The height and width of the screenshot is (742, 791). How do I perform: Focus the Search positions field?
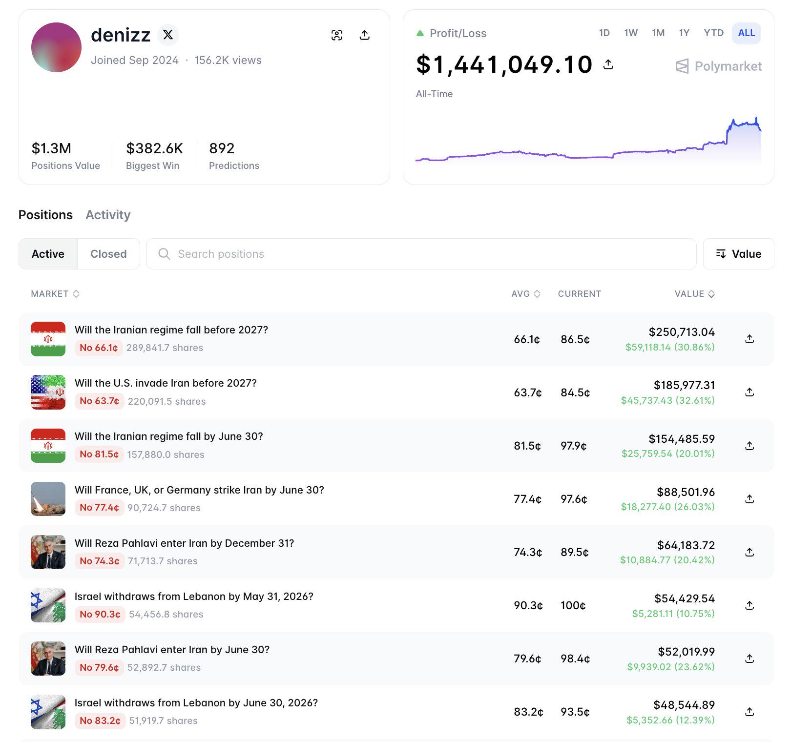421,254
